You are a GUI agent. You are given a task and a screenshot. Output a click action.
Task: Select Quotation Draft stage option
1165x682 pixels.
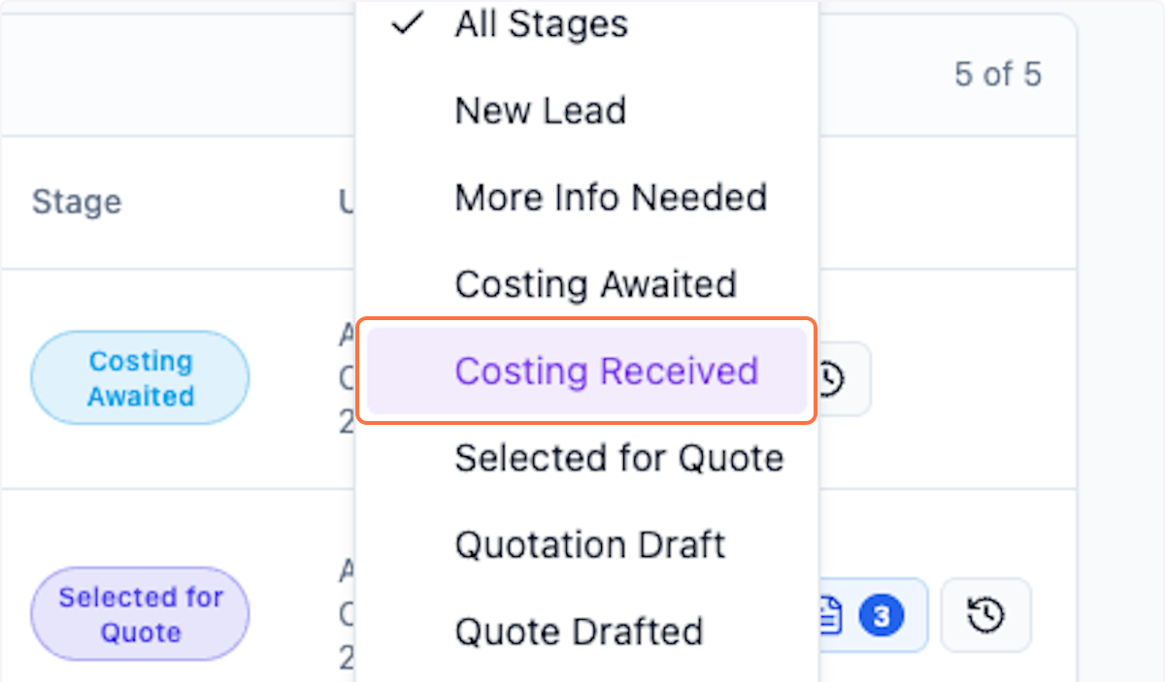click(589, 544)
